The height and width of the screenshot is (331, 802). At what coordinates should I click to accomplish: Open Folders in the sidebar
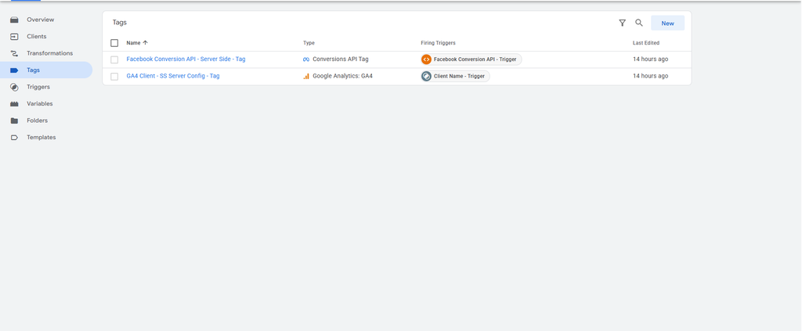coord(38,121)
